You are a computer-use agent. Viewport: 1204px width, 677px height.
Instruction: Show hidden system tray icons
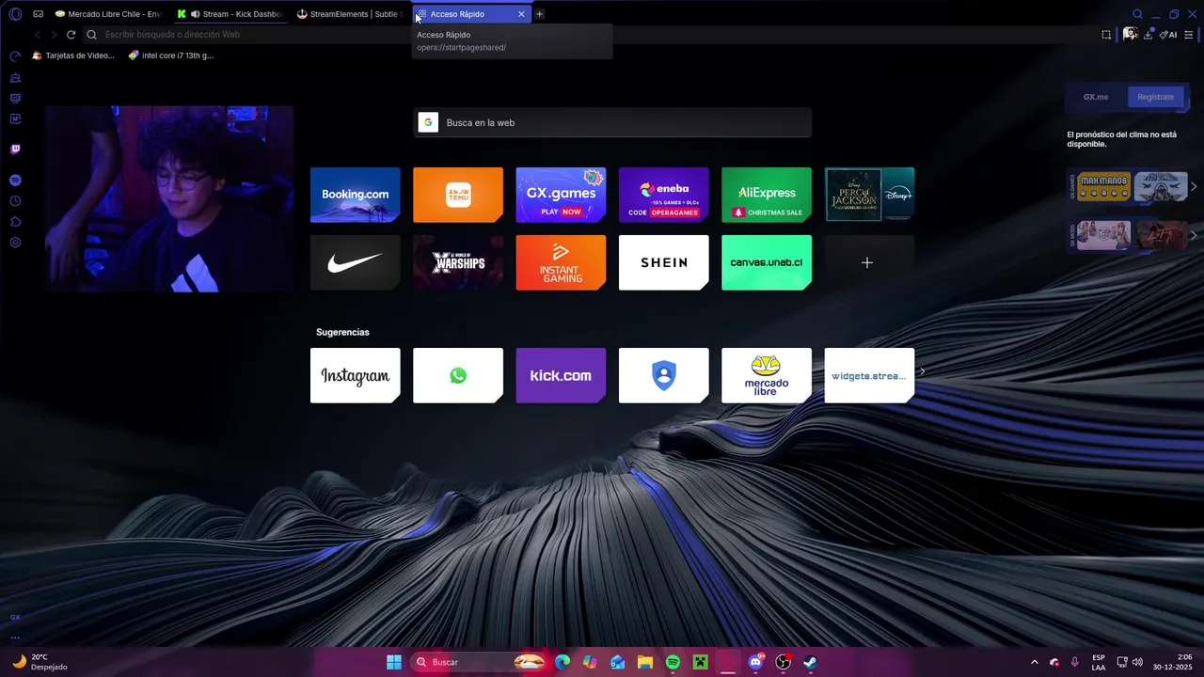pyautogui.click(x=1035, y=662)
